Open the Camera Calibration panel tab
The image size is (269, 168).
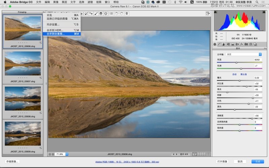coord(246,44)
